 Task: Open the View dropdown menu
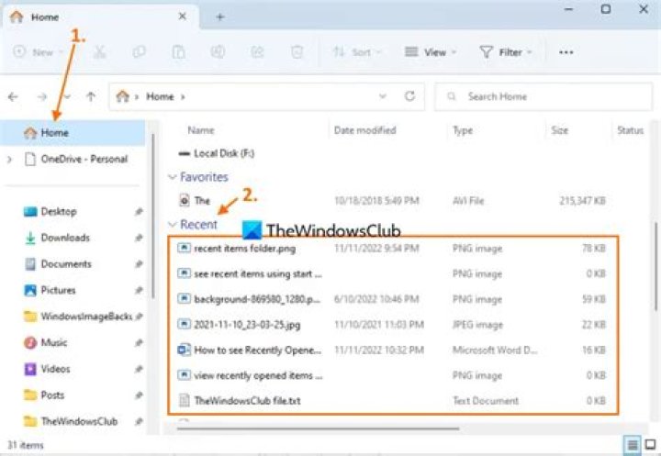pyautogui.click(x=431, y=51)
